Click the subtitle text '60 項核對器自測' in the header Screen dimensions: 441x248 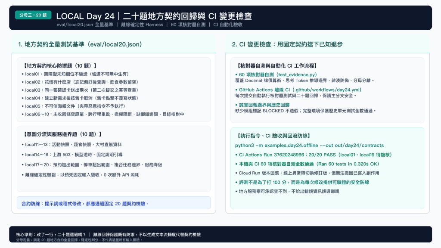click(188, 25)
